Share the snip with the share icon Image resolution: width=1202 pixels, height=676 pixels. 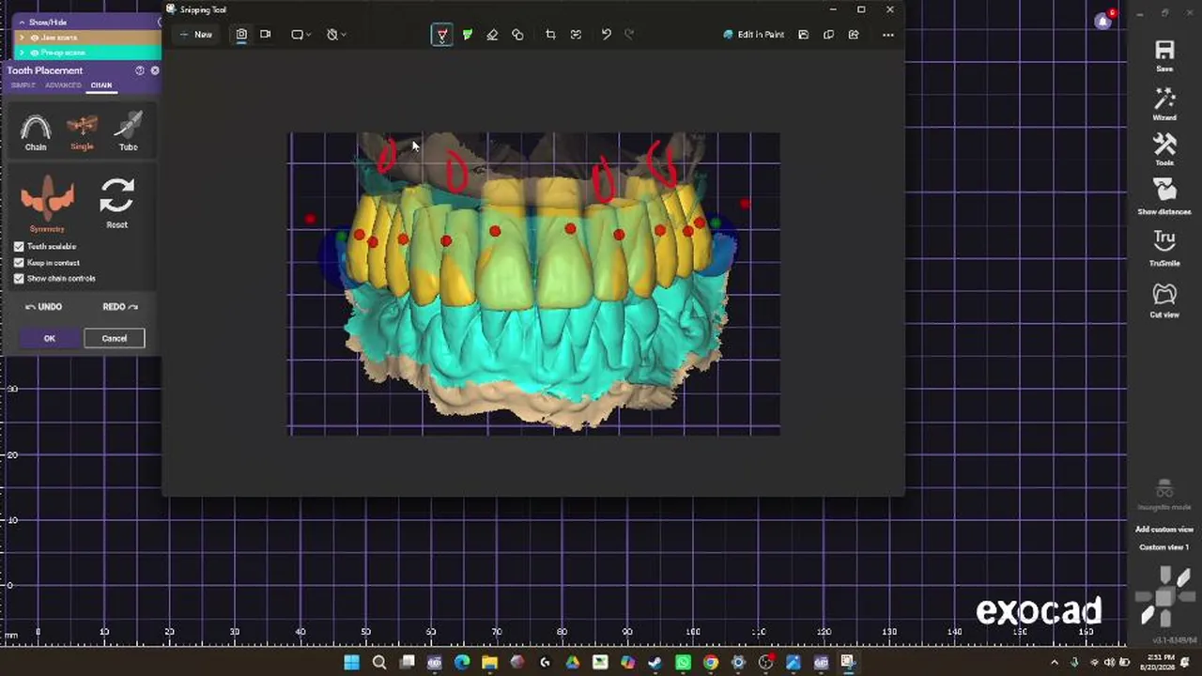[x=853, y=35]
